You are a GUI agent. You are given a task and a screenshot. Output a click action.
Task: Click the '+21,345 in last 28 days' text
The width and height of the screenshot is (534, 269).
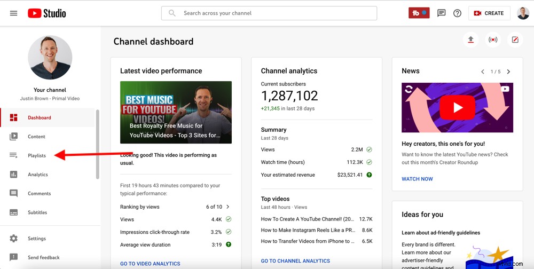point(288,109)
